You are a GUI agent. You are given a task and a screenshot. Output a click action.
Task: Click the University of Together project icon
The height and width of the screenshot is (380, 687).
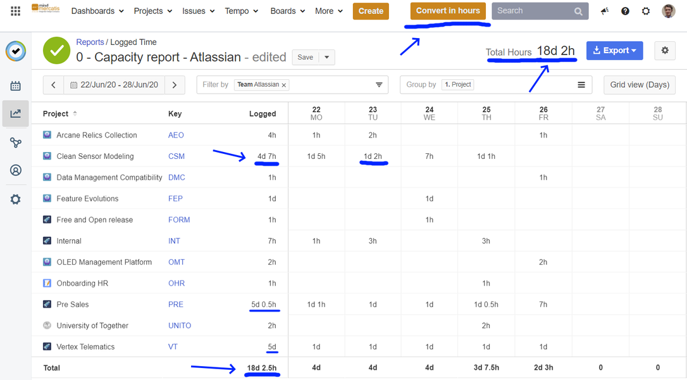click(x=47, y=325)
